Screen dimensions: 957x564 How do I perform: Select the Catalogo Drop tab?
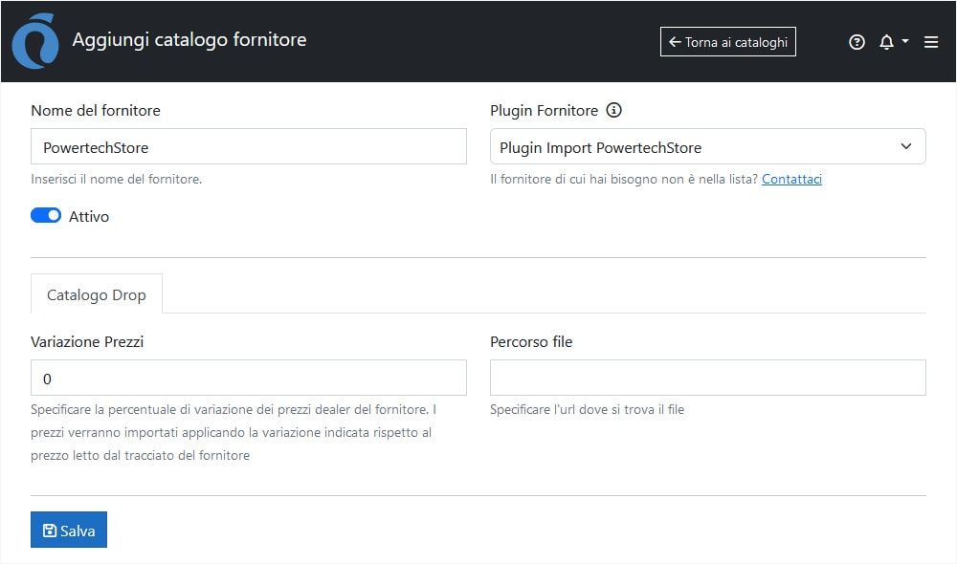[96, 295]
